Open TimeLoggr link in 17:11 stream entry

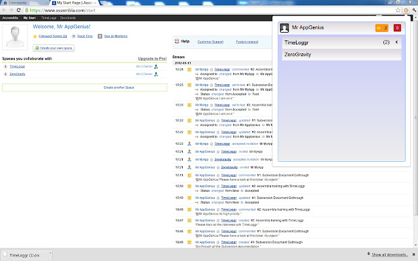[x=229, y=176]
